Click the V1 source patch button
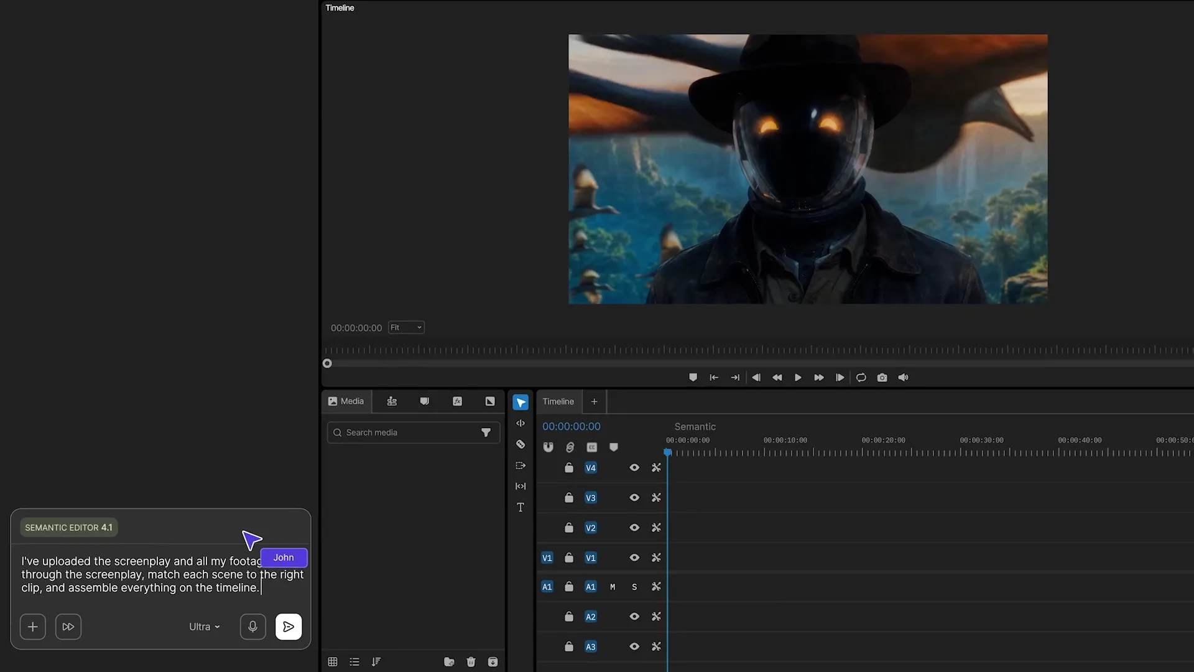Screen dimensions: 1194x672 547,558
